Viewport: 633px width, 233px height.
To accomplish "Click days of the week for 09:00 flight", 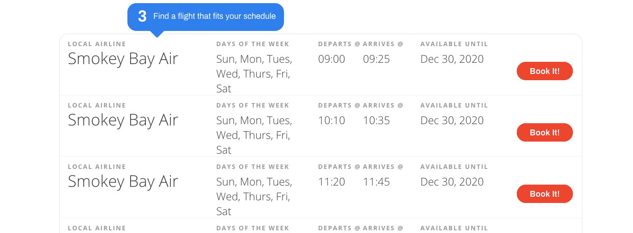I will pyautogui.click(x=254, y=73).
